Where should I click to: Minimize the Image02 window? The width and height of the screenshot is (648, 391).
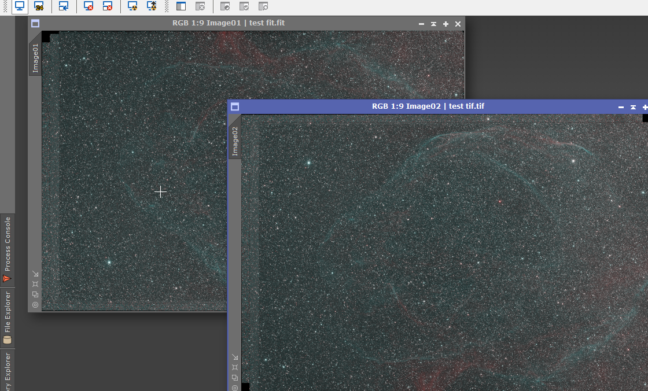pyautogui.click(x=621, y=107)
